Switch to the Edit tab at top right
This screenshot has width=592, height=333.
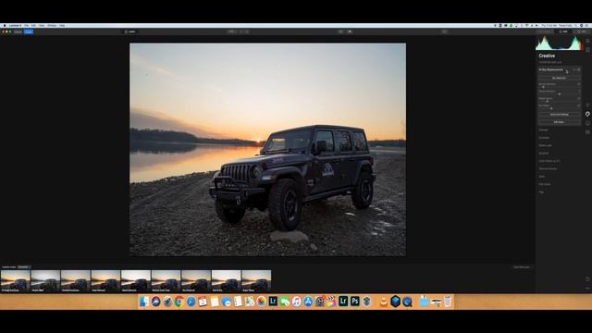(563, 31)
